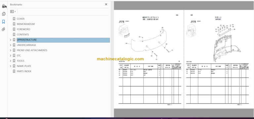This screenshot has height=119, width=254.
Task: Open the bookmark options dropdown menu
Action: coord(13,12)
